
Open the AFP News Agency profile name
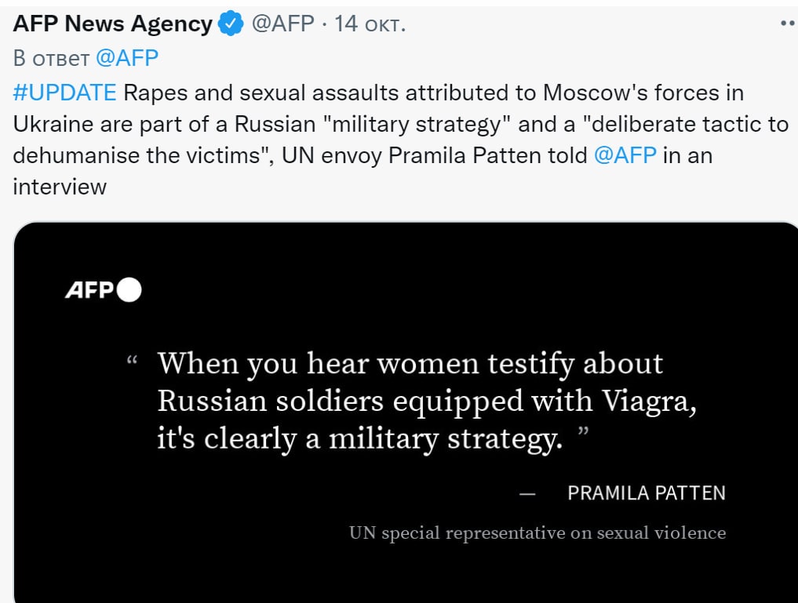(x=112, y=24)
